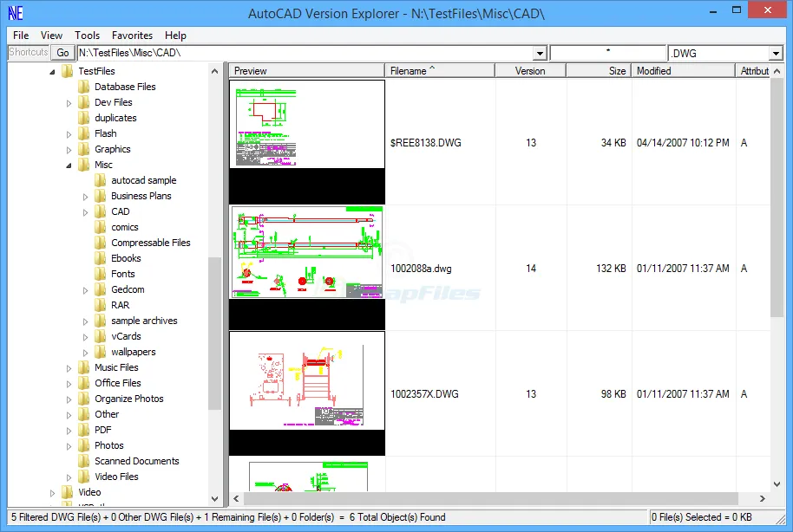Click the Compressable Files folder icon
Screen dimensions: 793x532
[x=101, y=243]
